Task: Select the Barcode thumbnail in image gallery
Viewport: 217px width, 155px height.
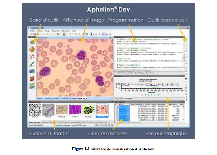Action: tap(34, 110)
